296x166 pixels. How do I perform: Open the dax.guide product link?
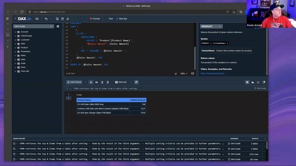pyautogui.click(x=213, y=73)
